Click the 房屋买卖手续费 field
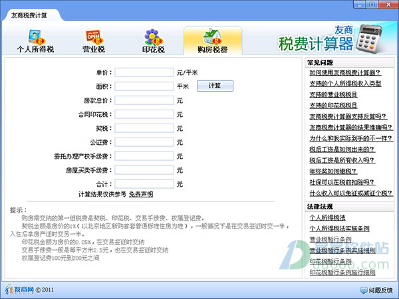Viewport: 399px width, 299px height. (144, 170)
